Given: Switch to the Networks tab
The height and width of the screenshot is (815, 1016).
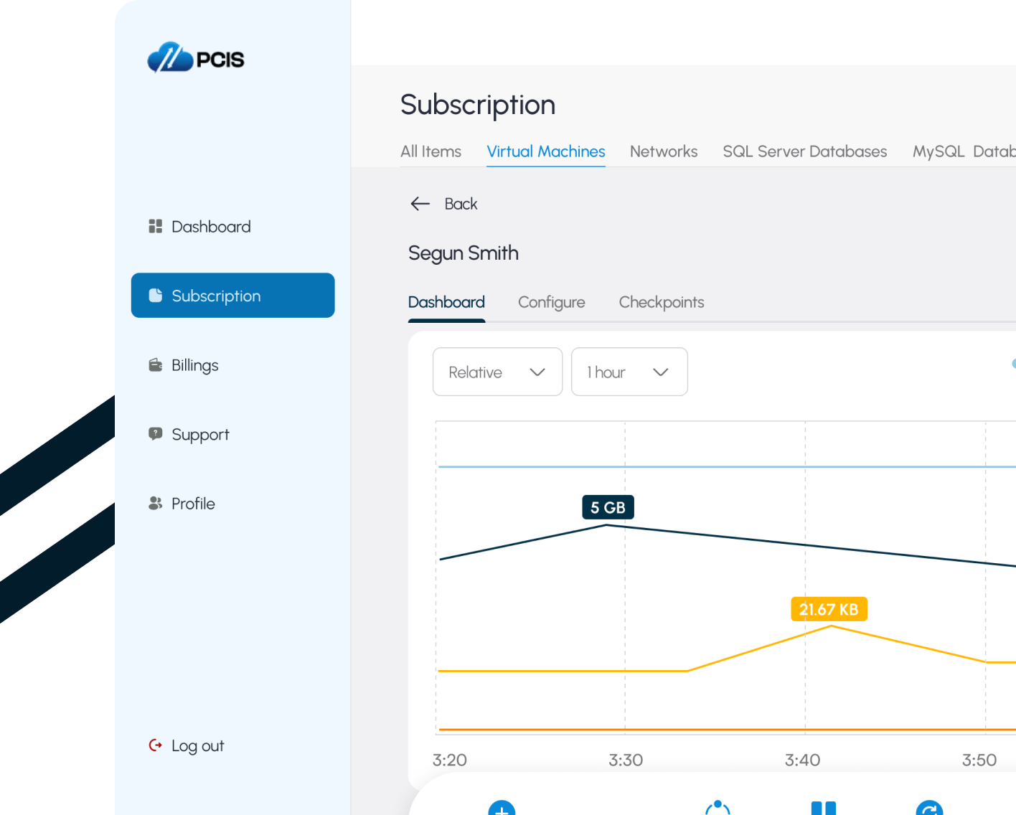Looking at the screenshot, I should pyautogui.click(x=664, y=151).
